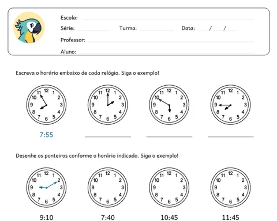Screen dimensions: 277x221
Task: Click the clock with hand pointing to 9
Action: click(230, 105)
